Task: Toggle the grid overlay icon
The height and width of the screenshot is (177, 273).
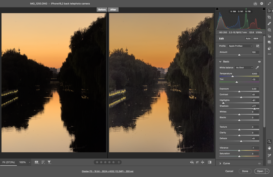Action: click(x=269, y=162)
